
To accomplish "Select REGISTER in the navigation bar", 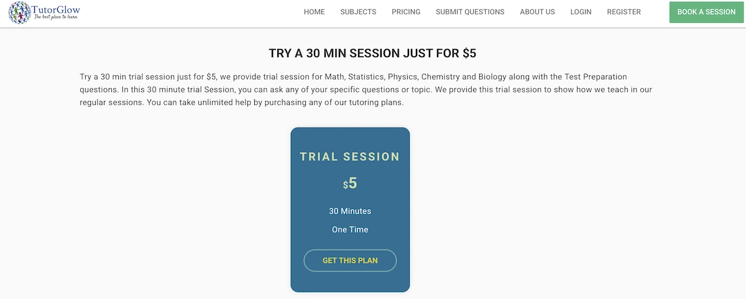I will point(624,12).
